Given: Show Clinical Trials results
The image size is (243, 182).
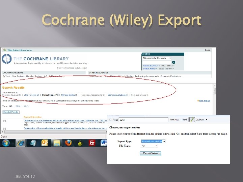Looking at the screenshot, I should tap(50, 95).
